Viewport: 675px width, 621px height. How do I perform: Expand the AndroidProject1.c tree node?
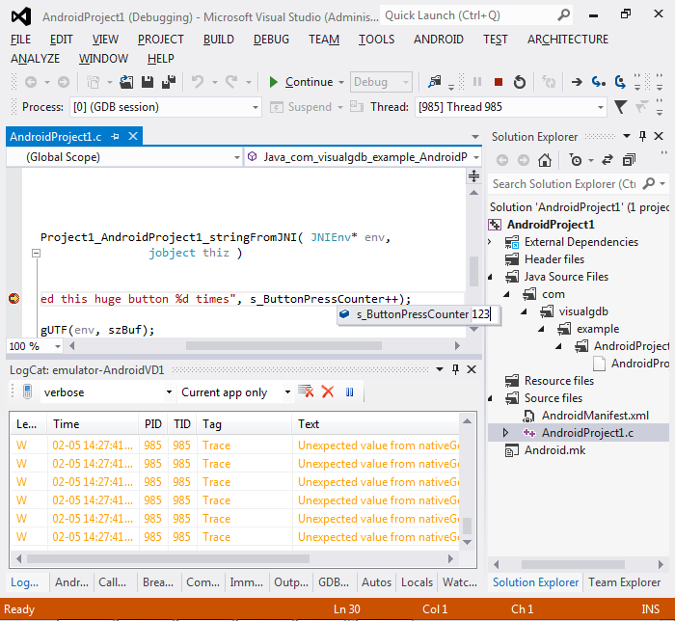coord(506,433)
